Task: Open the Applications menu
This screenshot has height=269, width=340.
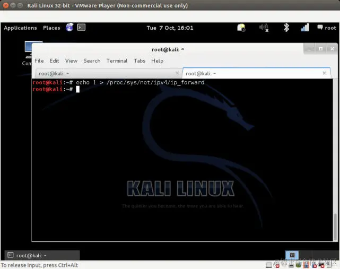Action: tap(20, 28)
